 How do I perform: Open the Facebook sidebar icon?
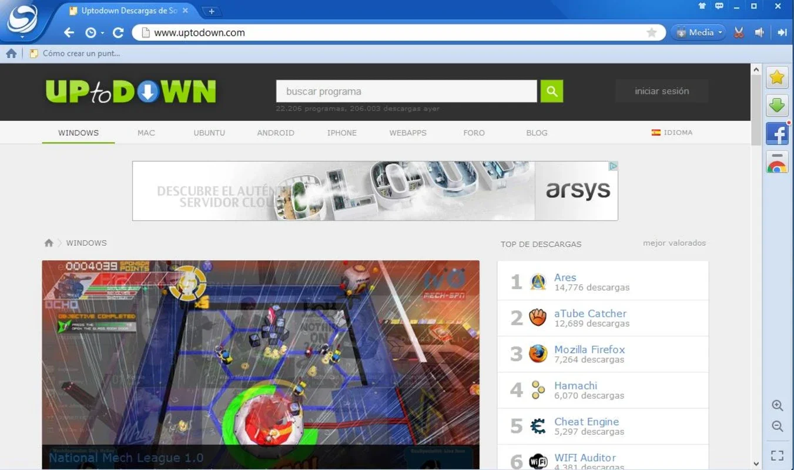point(776,134)
